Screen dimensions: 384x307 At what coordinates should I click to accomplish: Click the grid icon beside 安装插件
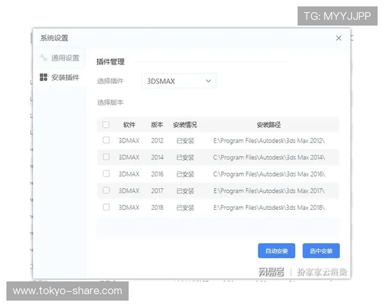click(44, 77)
